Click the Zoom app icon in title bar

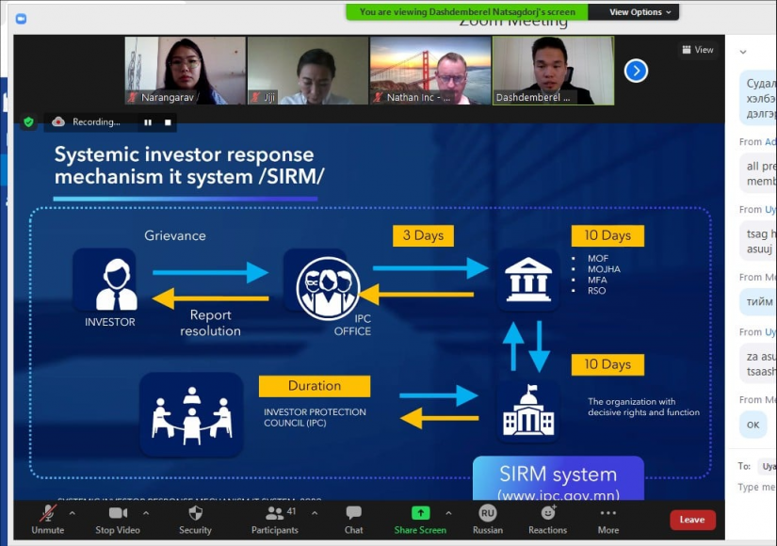click(x=21, y=19)
